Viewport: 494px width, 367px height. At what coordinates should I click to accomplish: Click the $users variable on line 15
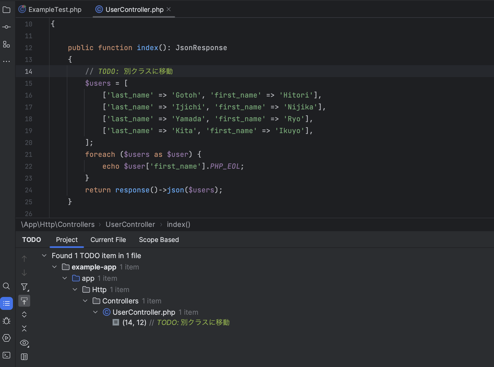point(98,83)
